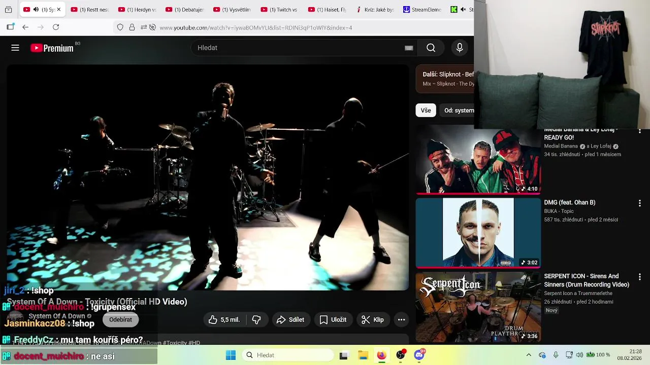The width and height of the screenshot is (650, 365).
Task: Open 'SERPENT ICON - Sirens And Sinners' title
Action: click(x=587, y=280)
